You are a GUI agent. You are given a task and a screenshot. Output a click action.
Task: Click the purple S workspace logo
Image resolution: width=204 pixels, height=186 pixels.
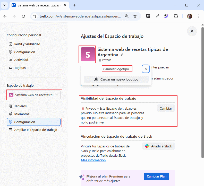(88, 54)
